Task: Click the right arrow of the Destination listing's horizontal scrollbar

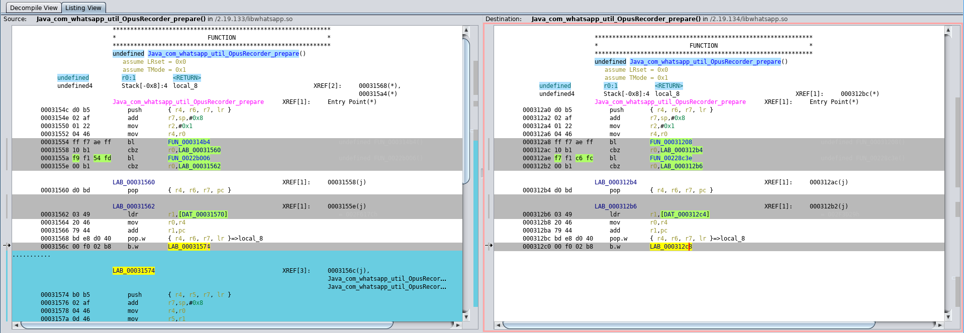Action: click(940, 325)
